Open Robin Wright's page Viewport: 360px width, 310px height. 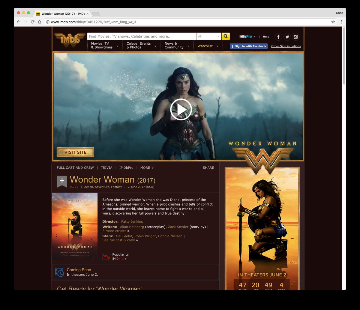click(x=145, y=236)
